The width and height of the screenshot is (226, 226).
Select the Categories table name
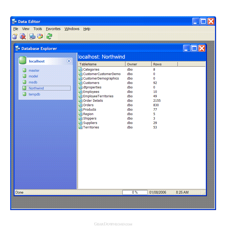91,70
